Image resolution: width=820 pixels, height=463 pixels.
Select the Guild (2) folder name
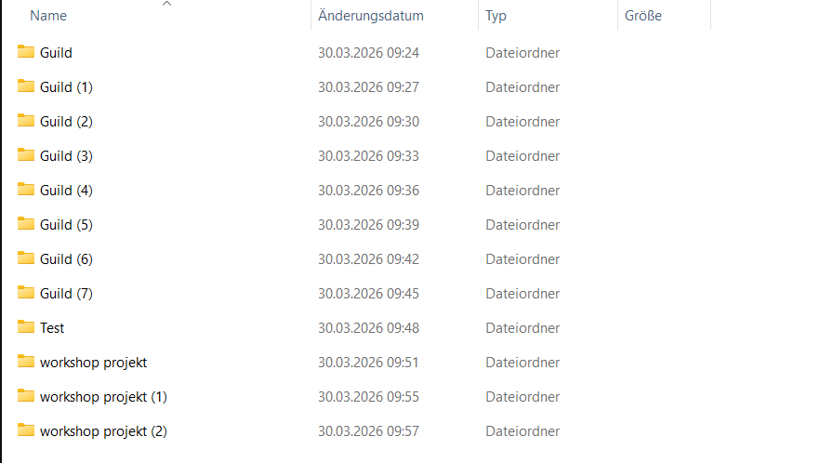[x=66, y=122]
